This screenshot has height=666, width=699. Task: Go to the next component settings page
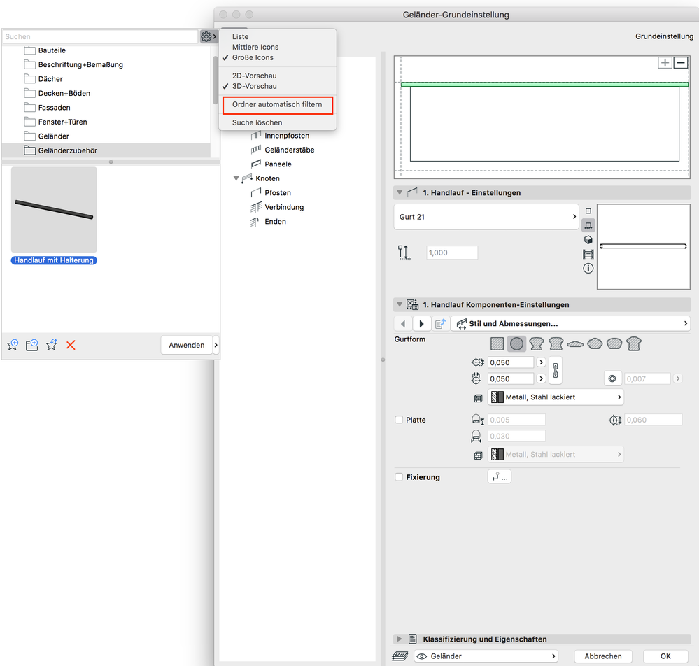pyautogui.click(x=422, y=324)
